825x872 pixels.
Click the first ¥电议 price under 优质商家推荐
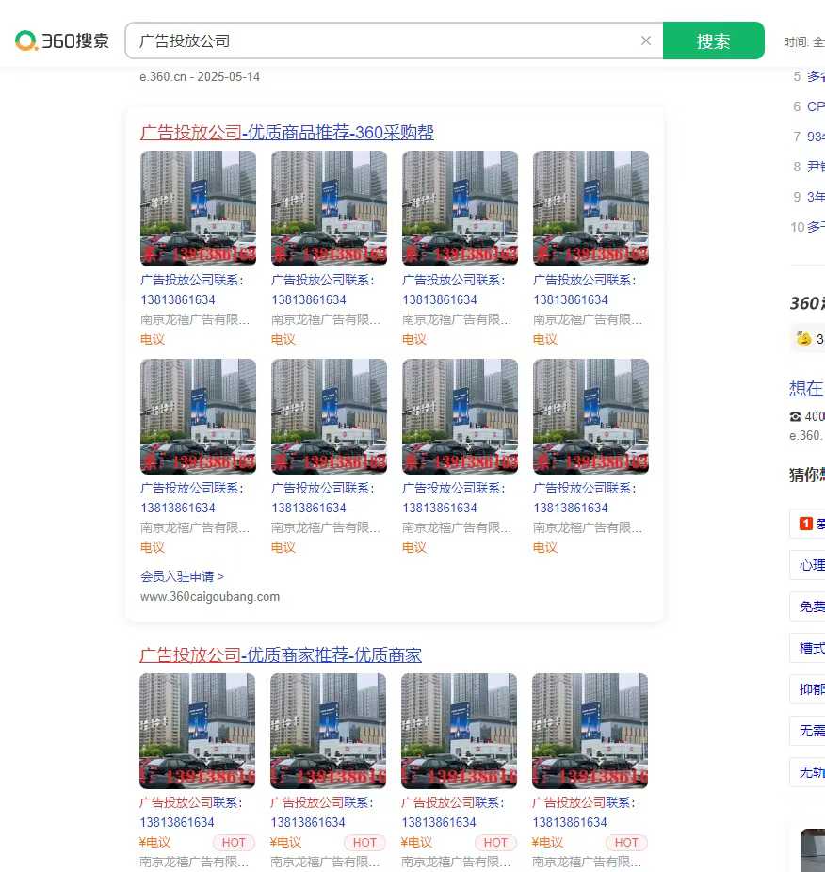tap(155, 843)
